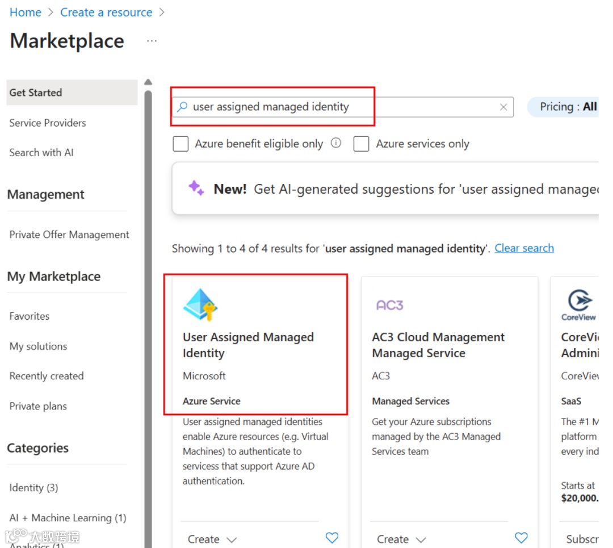Select Recently created in My Marketplace

(x=47, y=376)
